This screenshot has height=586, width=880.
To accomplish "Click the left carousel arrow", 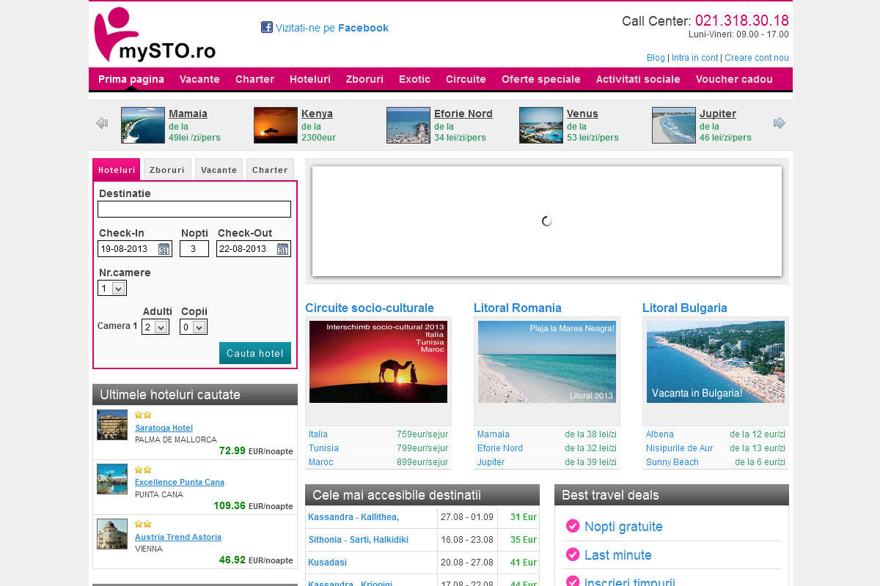I will (101, 123).
